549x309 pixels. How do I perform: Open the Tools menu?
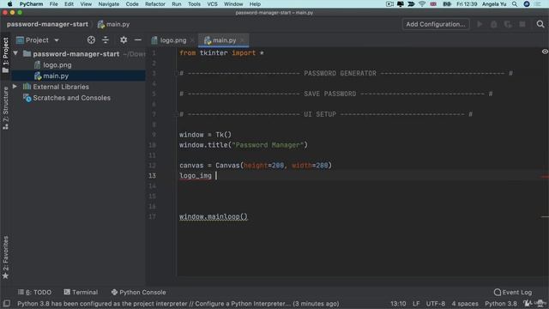[x=194, y=4]
